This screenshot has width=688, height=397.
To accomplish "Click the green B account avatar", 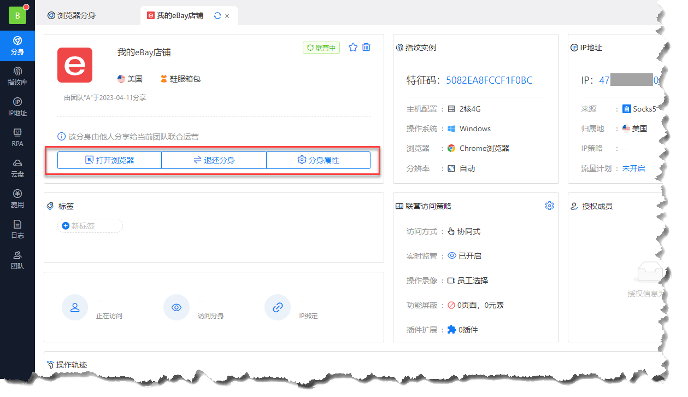I will pos(17,16).
